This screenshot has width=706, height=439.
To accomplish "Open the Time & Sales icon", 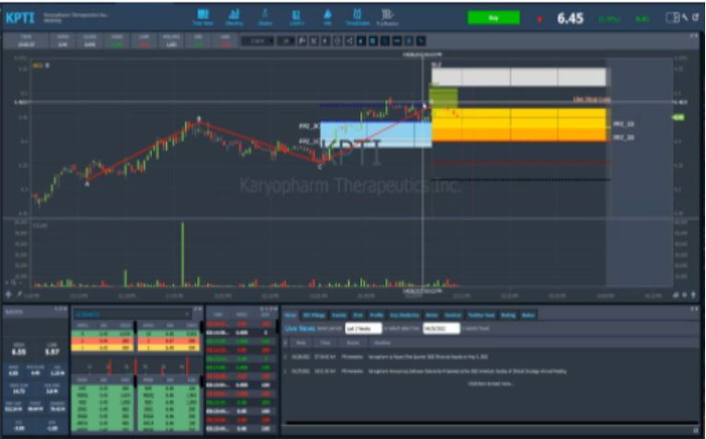I will pyautogui.click(x=357, y=17).
